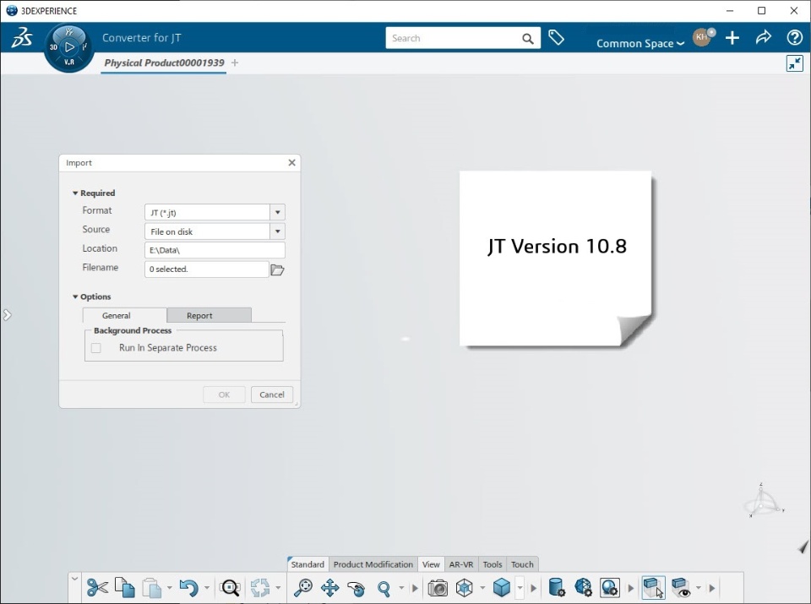Viewport: 811px width, 604px height.
Task: Switch to the Standard action bar tab
Action: [x=308, y=564]
